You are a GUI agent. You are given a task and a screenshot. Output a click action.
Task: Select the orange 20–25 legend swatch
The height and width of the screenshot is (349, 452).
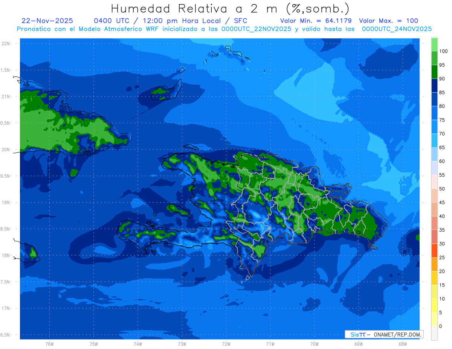tap(434, 264)
